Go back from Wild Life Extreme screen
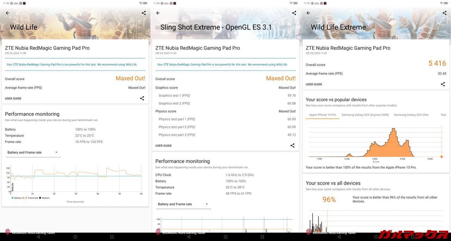The width and height of the screenshot is (451, 241). click(x=308, y=13)
